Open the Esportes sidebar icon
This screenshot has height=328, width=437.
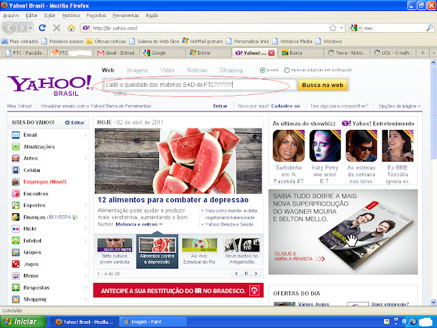click(16, 205)
